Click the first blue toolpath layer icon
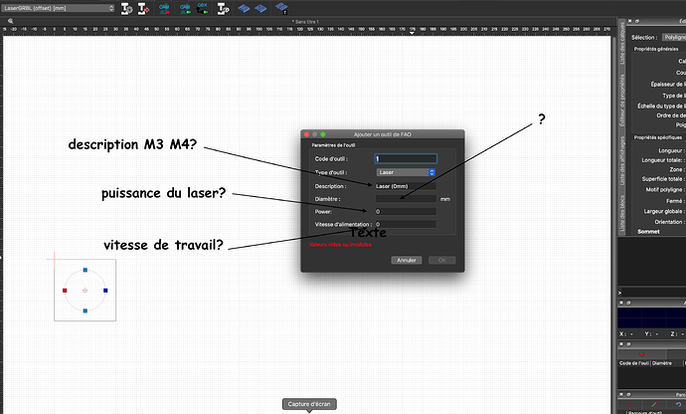The height and width of the screenshot is (414, 686). tap(244, 8)
